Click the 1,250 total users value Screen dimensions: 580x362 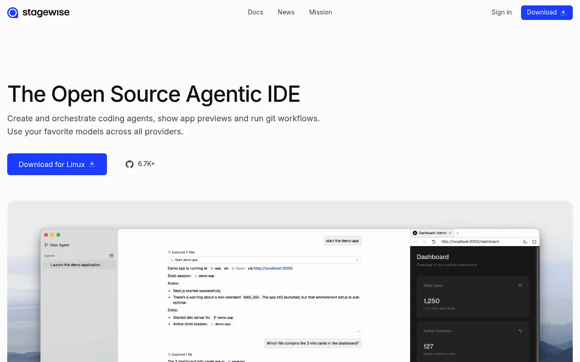pyautogui.click(x=431, y=301)
